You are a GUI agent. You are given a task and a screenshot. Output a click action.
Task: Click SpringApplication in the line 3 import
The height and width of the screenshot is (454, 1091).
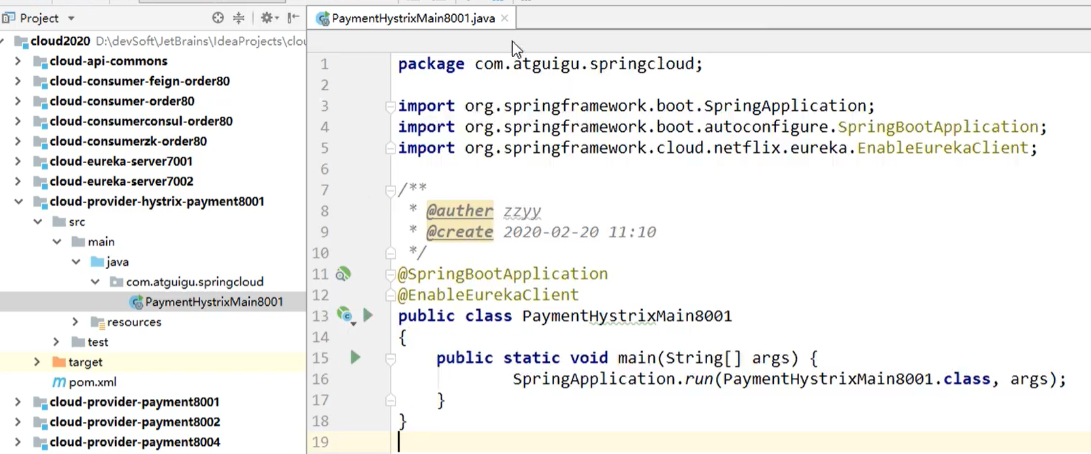[x=785, y=106]
